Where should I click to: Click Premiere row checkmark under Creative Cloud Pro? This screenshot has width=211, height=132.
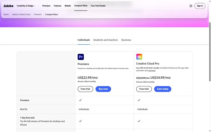pos(139,100)
